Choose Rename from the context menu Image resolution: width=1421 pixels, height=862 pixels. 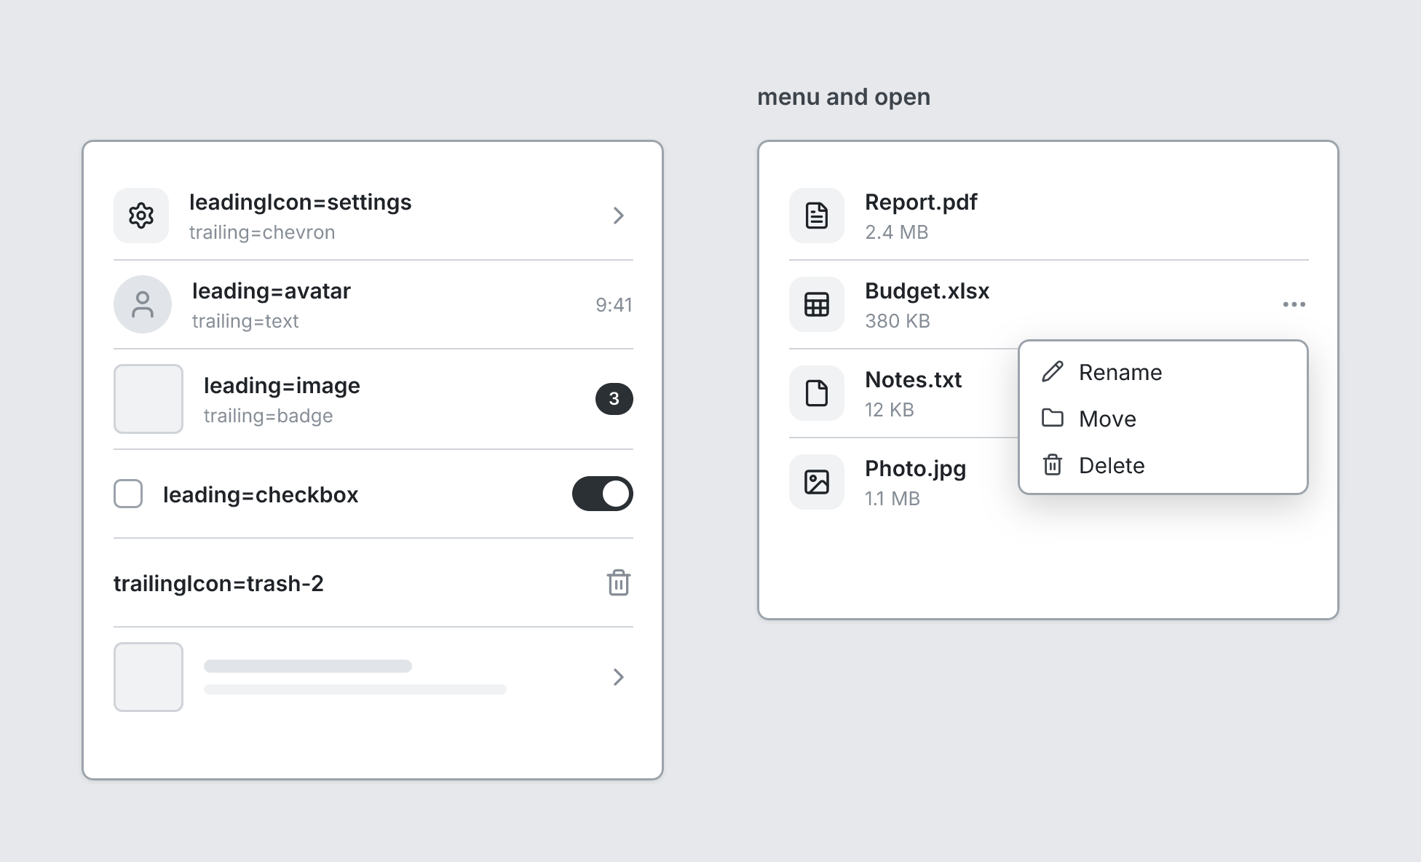[1163, 372]
